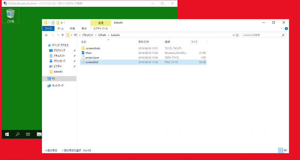Open the taskbar search magnifier
This screenshot has height=160, width=300.
coord(18,134)
